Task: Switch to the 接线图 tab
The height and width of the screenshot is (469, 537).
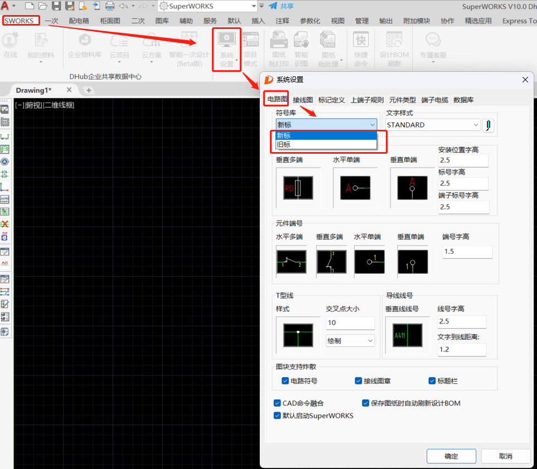Action: (x=303, y=100)
